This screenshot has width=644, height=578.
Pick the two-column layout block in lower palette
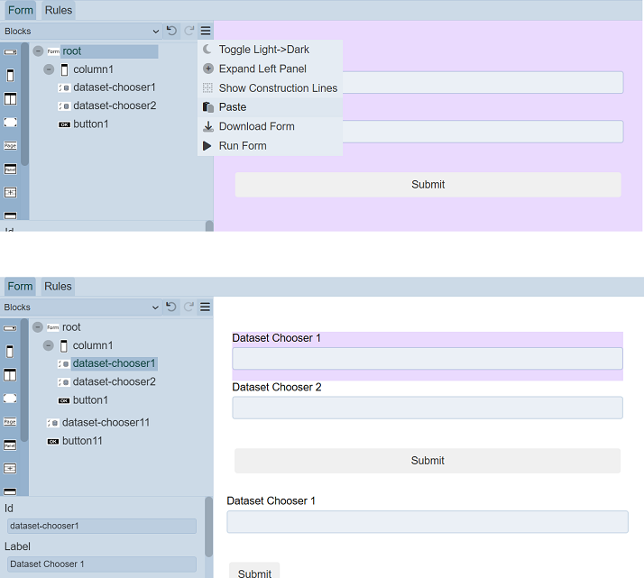[x=10, y=374]
